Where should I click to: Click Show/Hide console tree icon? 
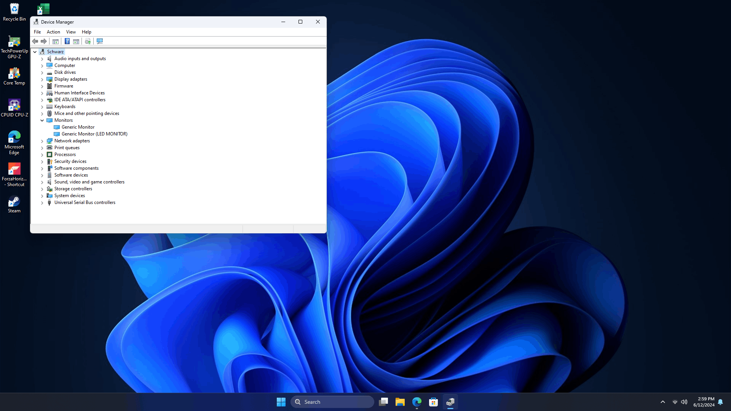pos(56,41)
